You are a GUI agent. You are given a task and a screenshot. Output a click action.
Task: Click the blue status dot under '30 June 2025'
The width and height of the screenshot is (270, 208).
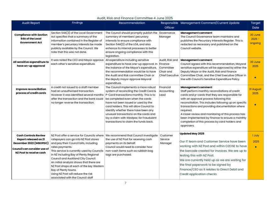click(x=255, y=78)
